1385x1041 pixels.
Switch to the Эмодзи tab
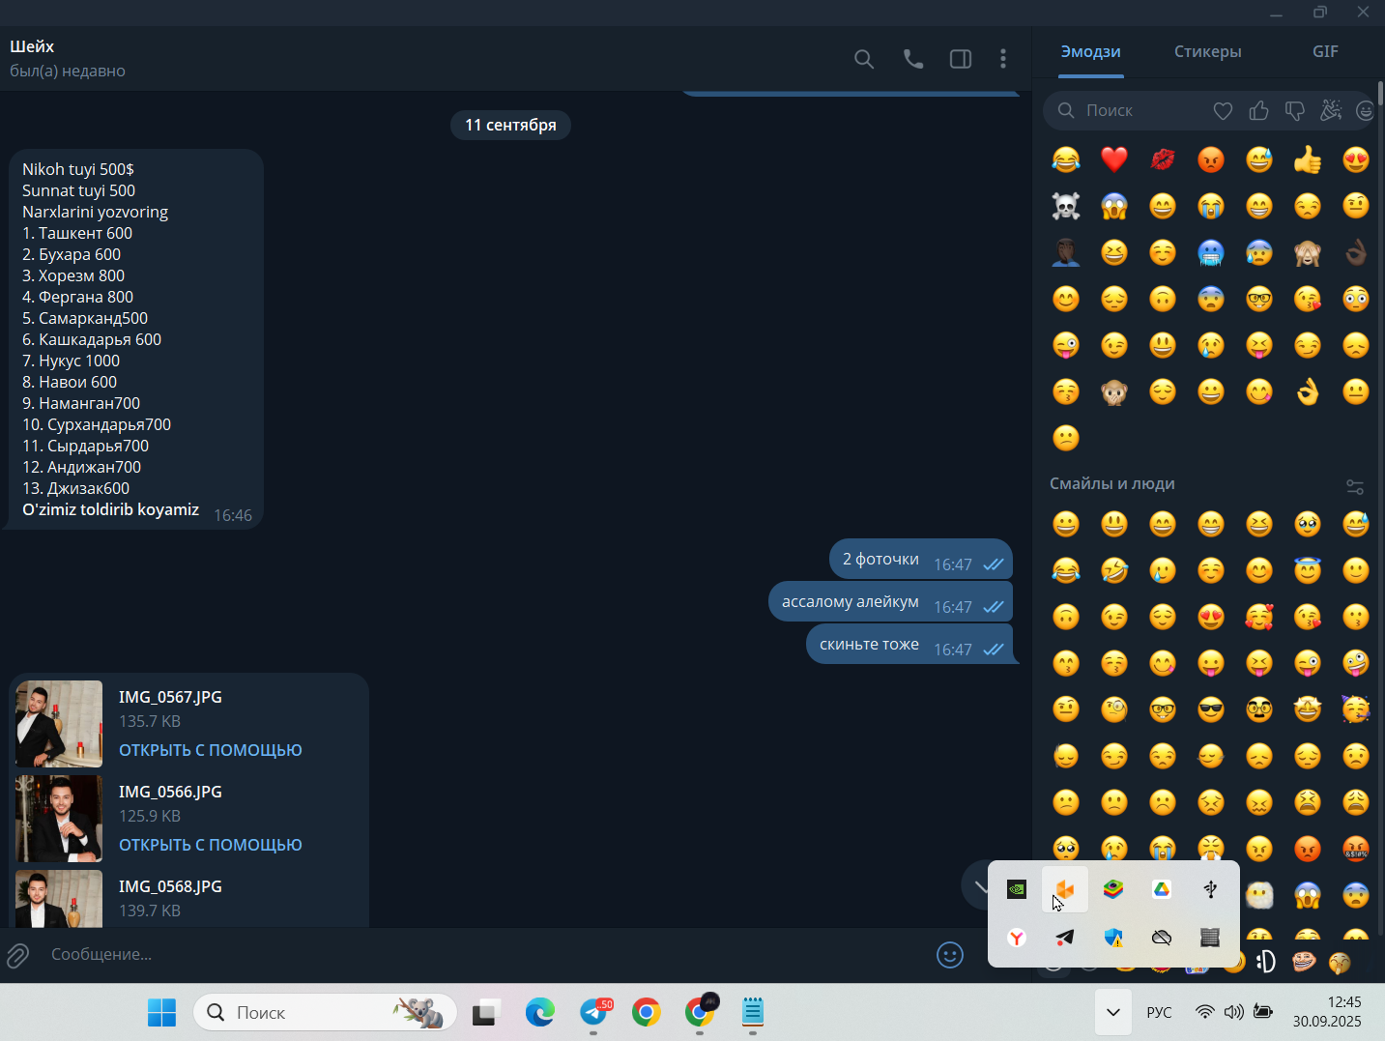[1090, 51]
